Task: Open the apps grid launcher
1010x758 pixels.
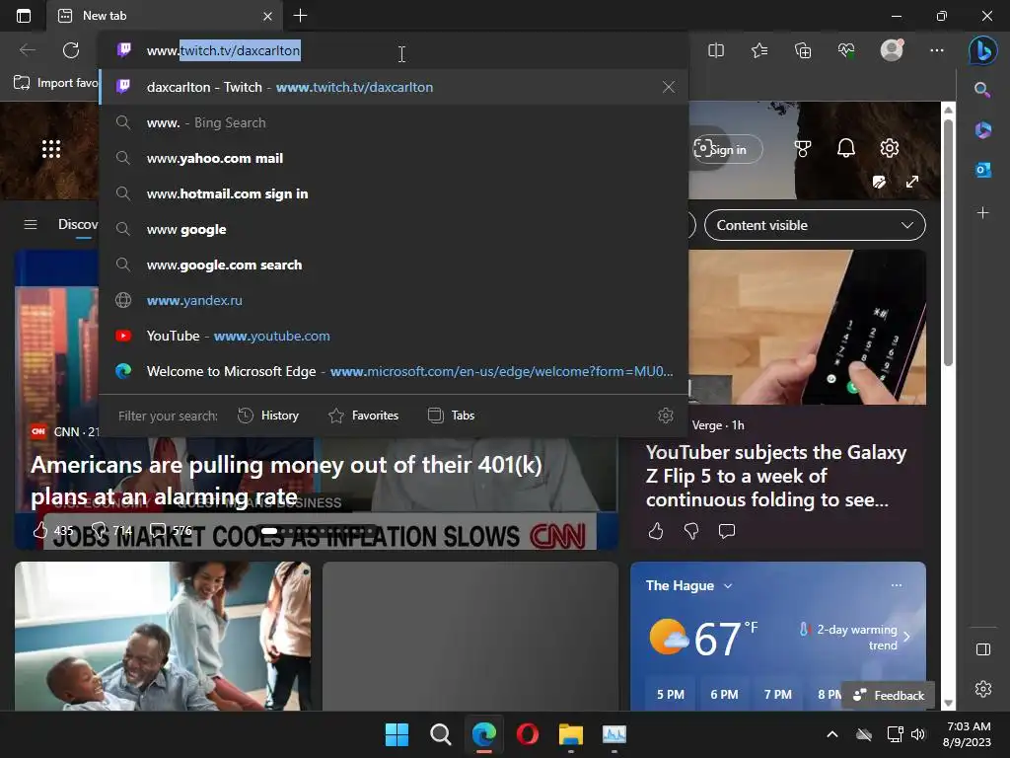Action: coord(51,149)
